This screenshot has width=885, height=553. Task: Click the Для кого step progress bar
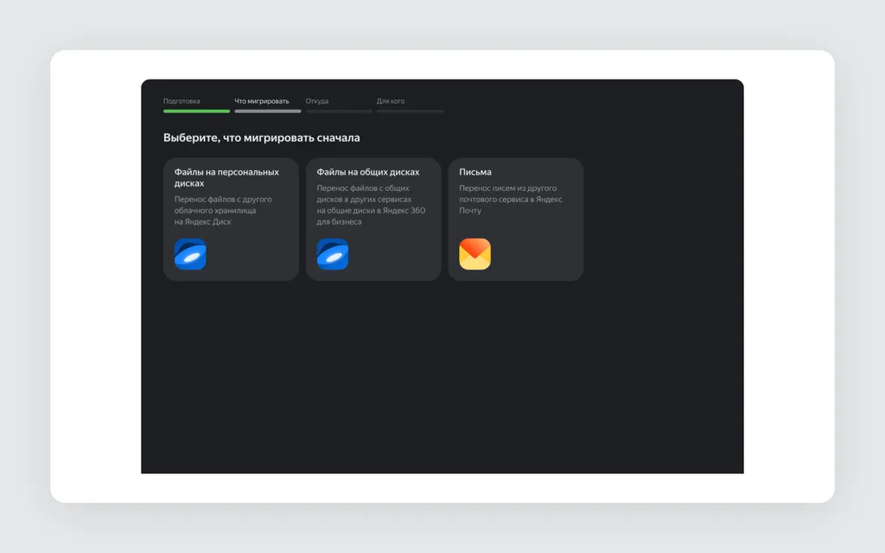point(410,111)
